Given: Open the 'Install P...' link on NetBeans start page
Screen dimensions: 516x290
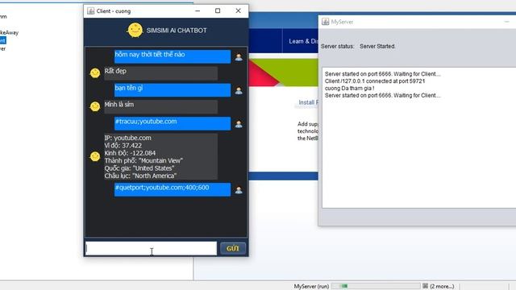Looking at the screenshot, I should tap(308, 102).
